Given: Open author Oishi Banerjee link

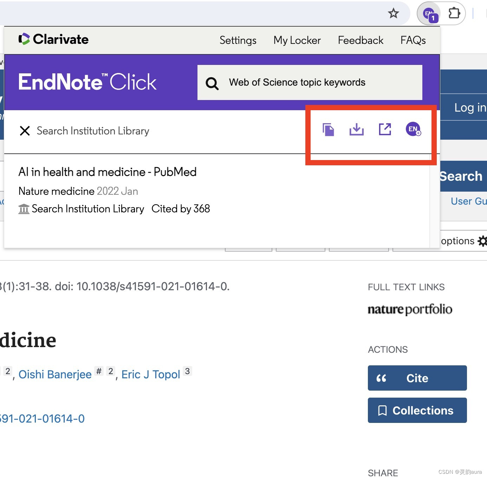Looking at the screenshot, I should click(x=55, y=375).
